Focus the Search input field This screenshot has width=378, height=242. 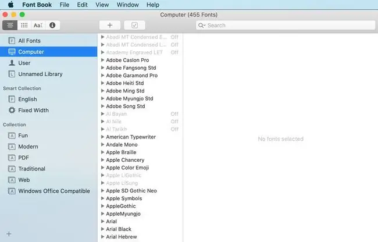286,26
